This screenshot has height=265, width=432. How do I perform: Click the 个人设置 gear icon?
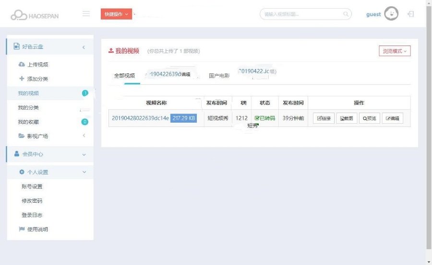tap(22, 172)
